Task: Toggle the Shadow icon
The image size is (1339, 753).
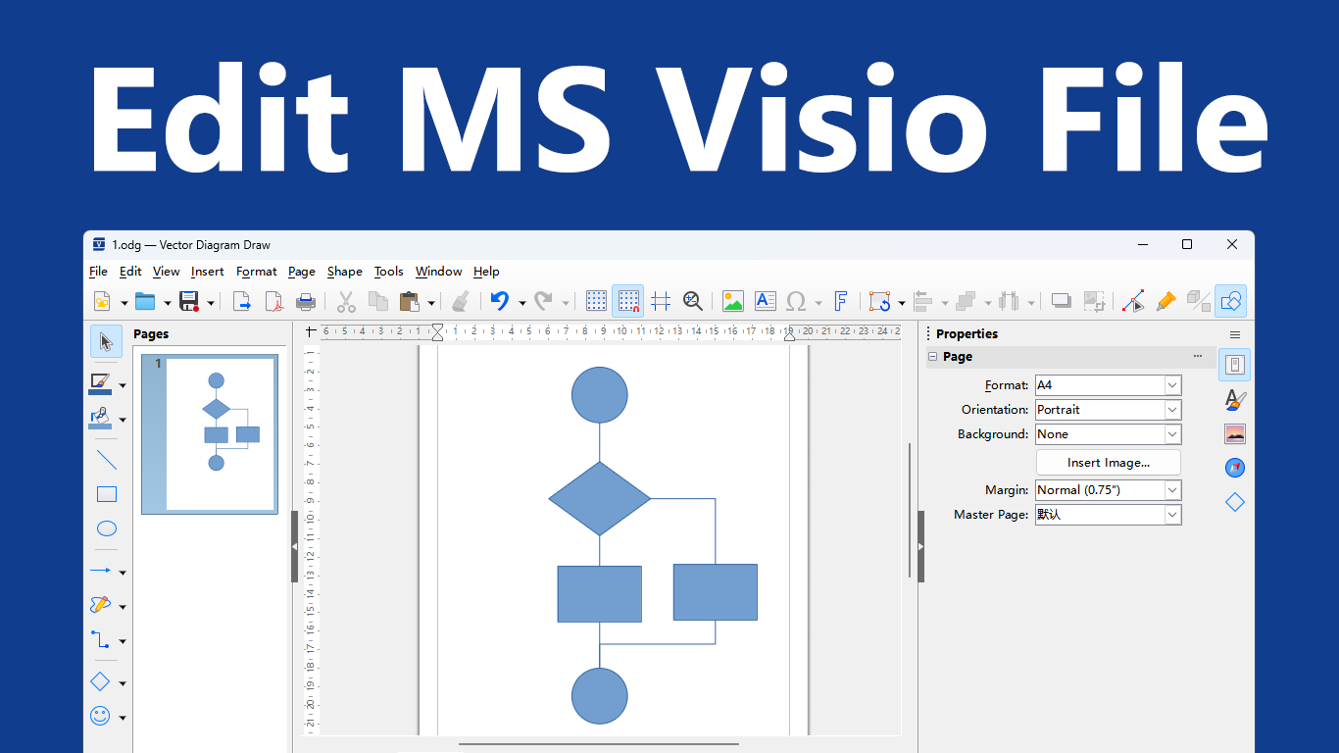Action: (x=1061, y=302)
